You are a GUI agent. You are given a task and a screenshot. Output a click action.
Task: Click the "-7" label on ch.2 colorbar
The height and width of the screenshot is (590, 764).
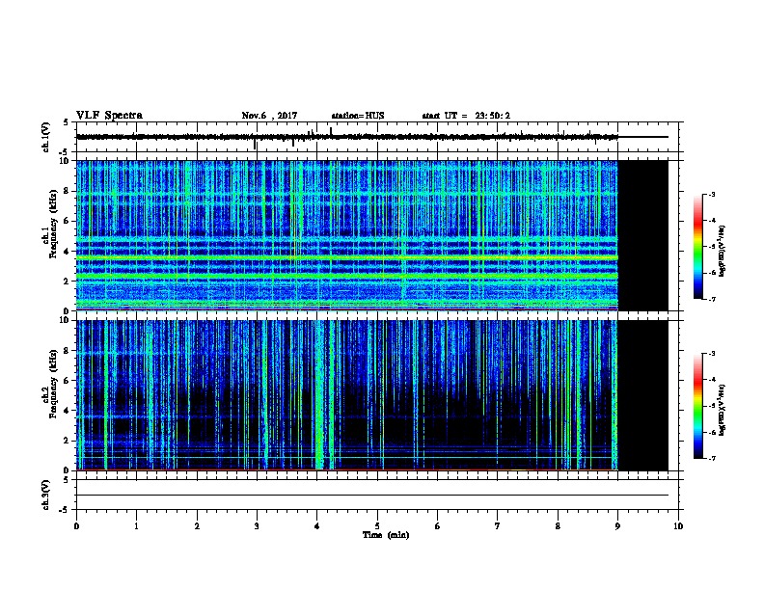point(711,459)
